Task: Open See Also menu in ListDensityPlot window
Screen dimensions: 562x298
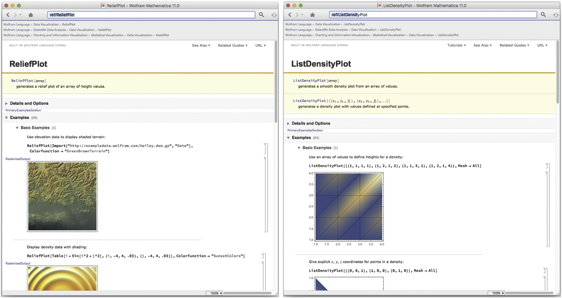Action: [483, 45]
